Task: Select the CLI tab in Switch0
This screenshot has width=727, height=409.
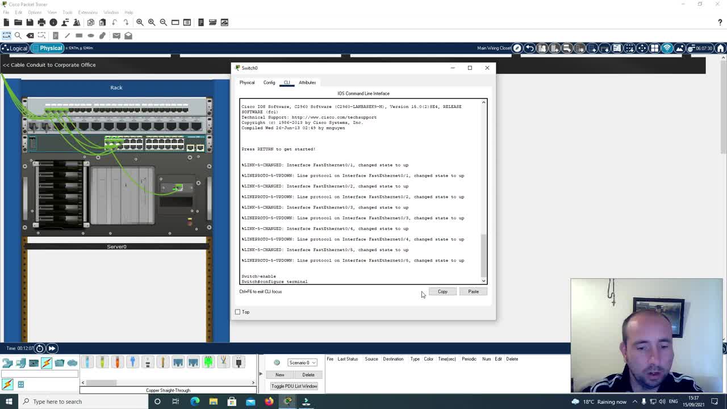Action: 287,82
